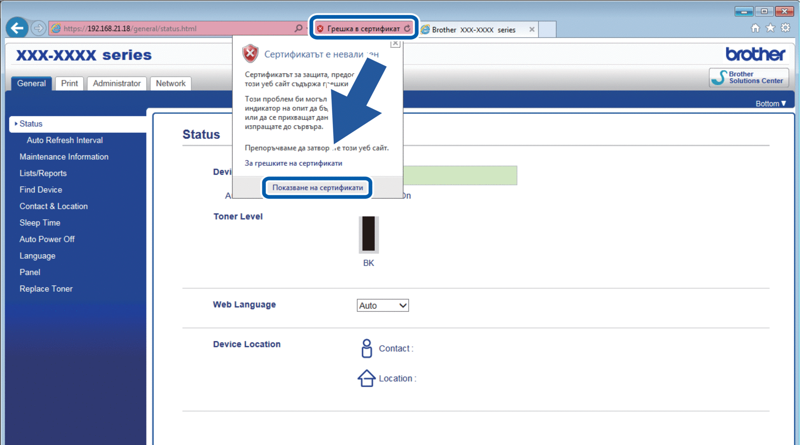Click the browser forward arrow button
Screen dimensions: 800x445
[38, 28]
